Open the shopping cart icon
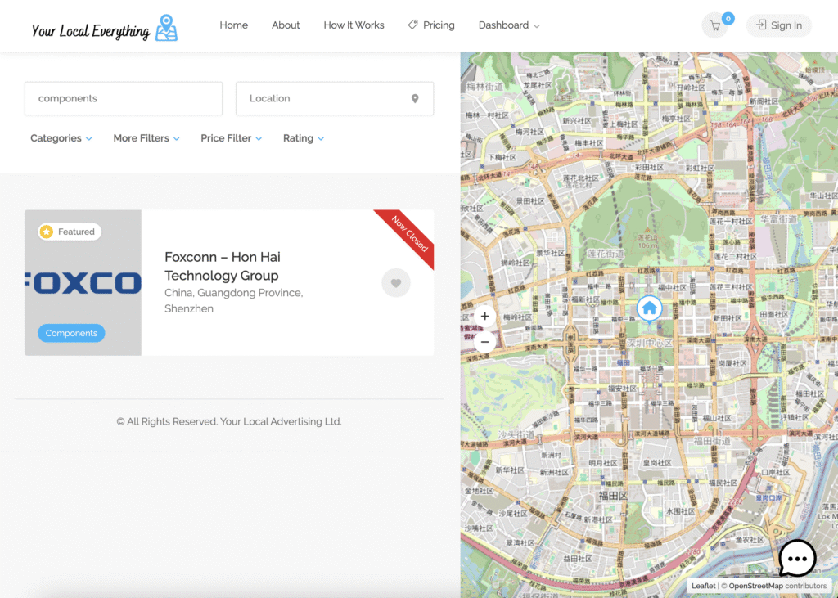The width and height of the screenshot is (838, 598). click(x=714, y=25)
